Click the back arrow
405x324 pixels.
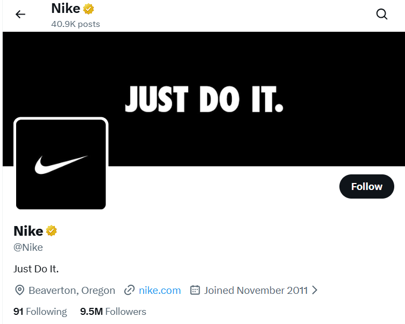[x=20, y=15]
